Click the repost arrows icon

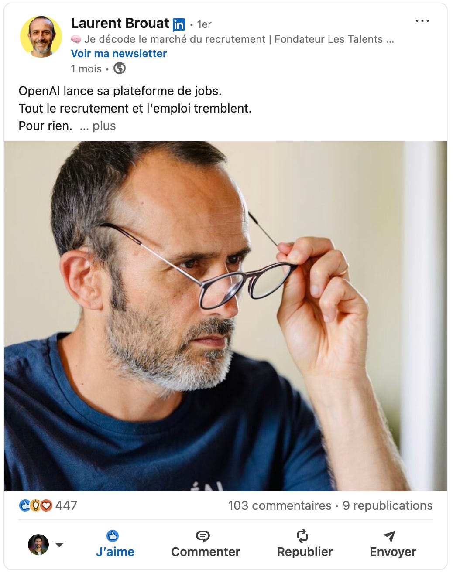coord(302,535)
